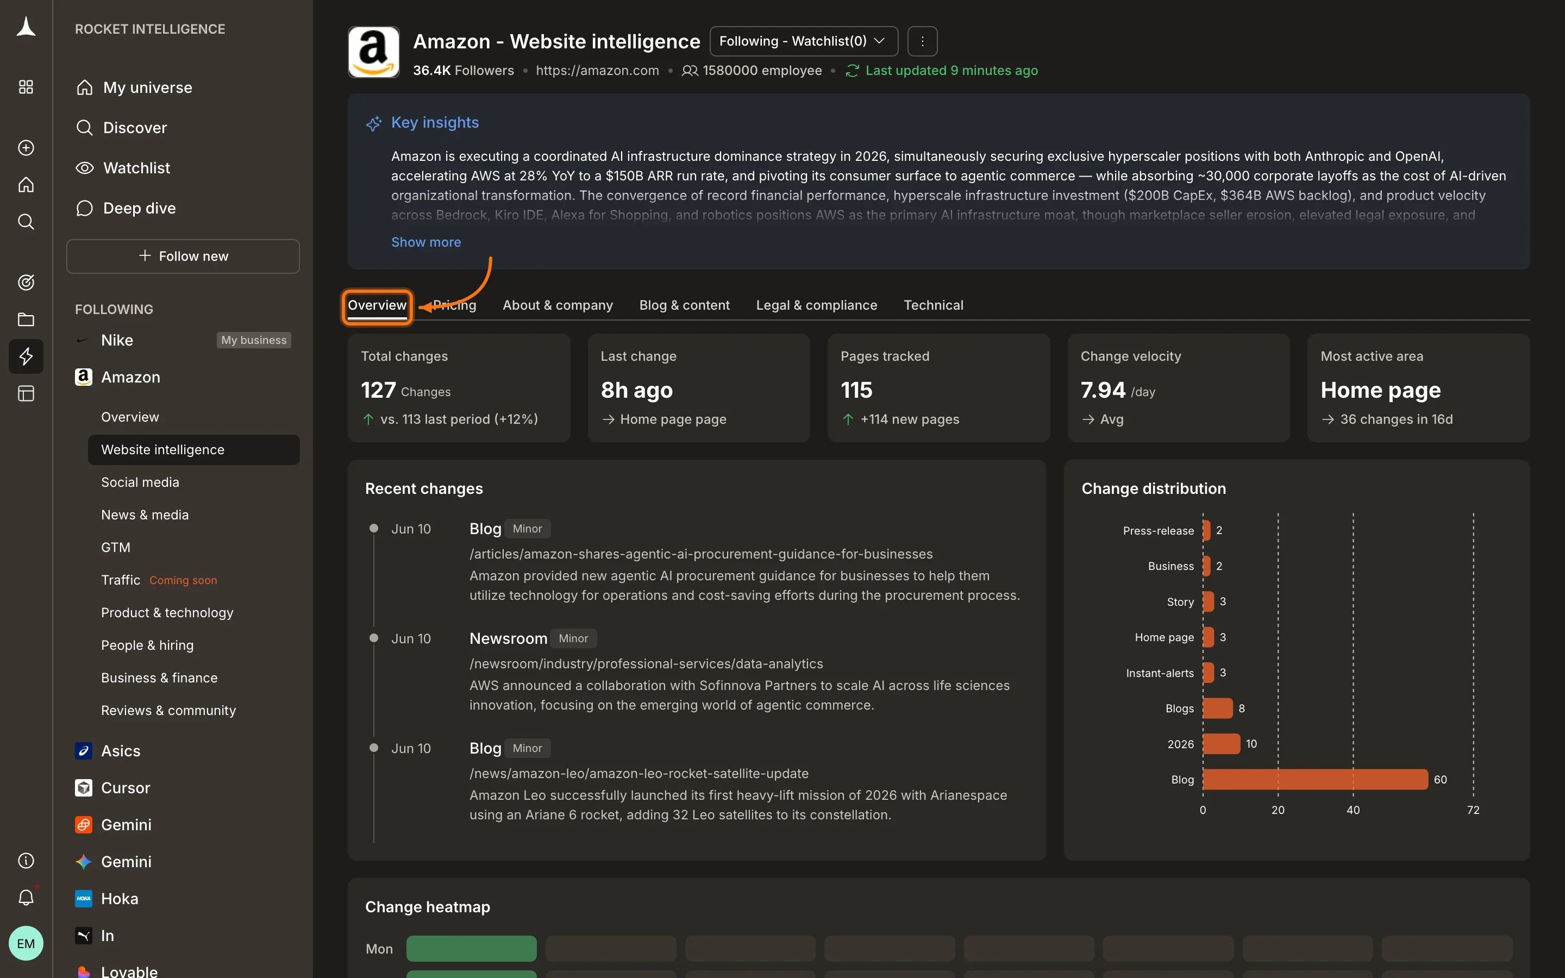Open Social media in the sidebar
The width and height of the screenshot is (1565, 978).
140,482
